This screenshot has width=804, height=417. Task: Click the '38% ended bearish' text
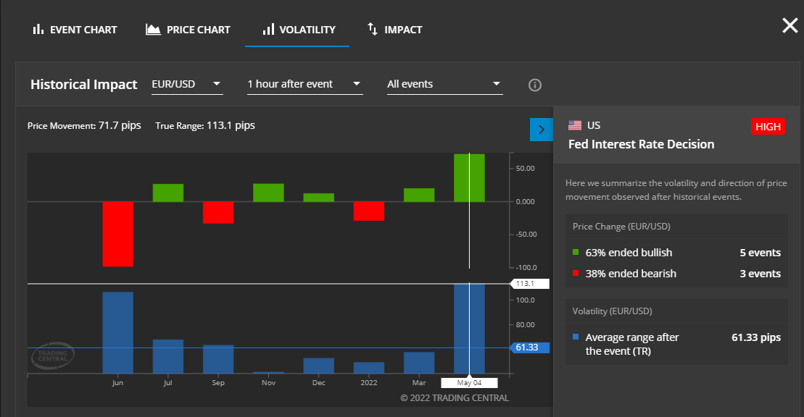(x=631, y=274)
